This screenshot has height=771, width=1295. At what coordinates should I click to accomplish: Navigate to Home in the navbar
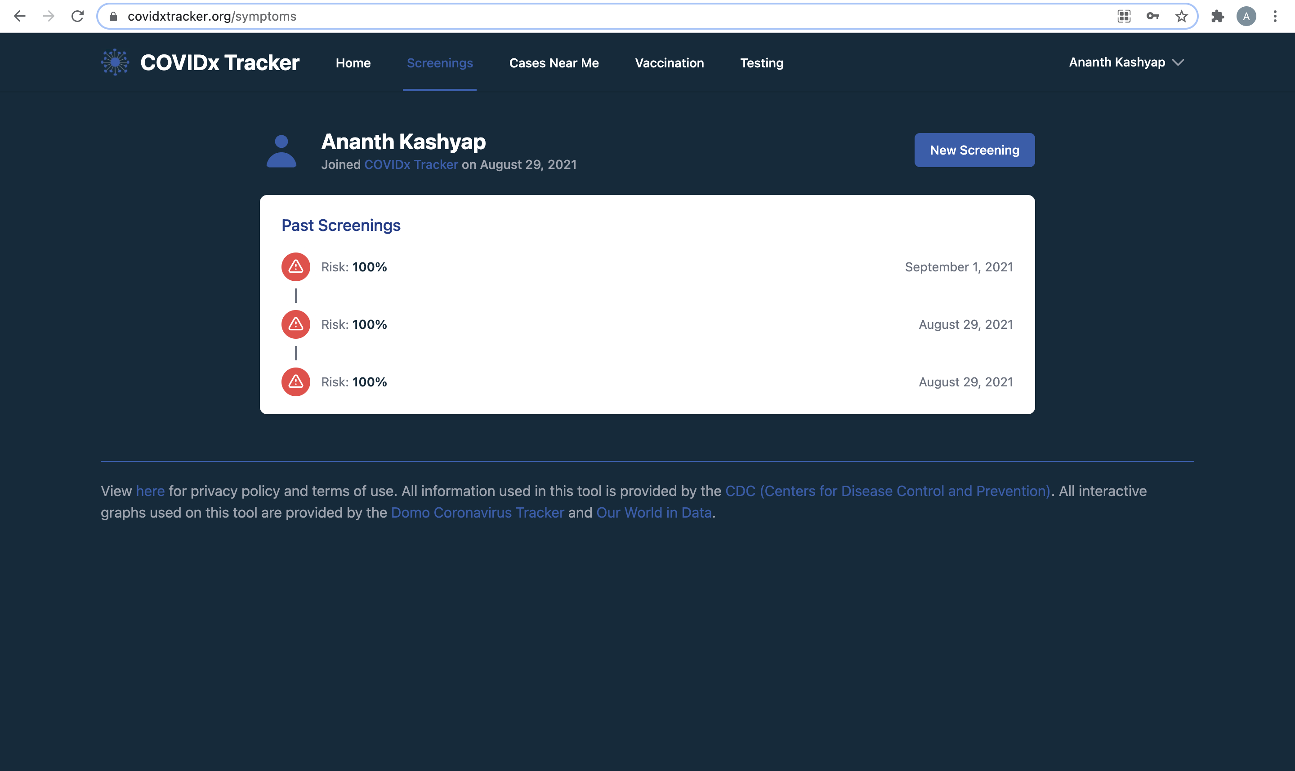353,63
